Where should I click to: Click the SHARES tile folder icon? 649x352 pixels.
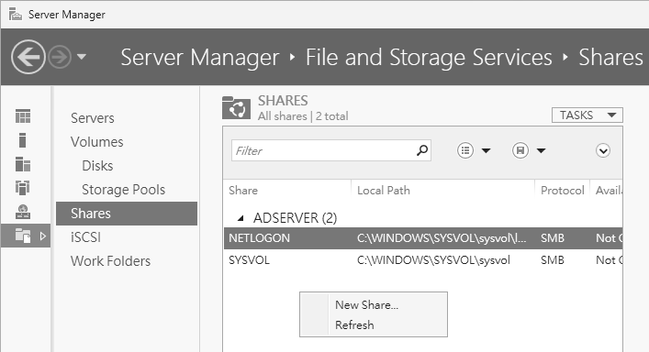(236, 107)
